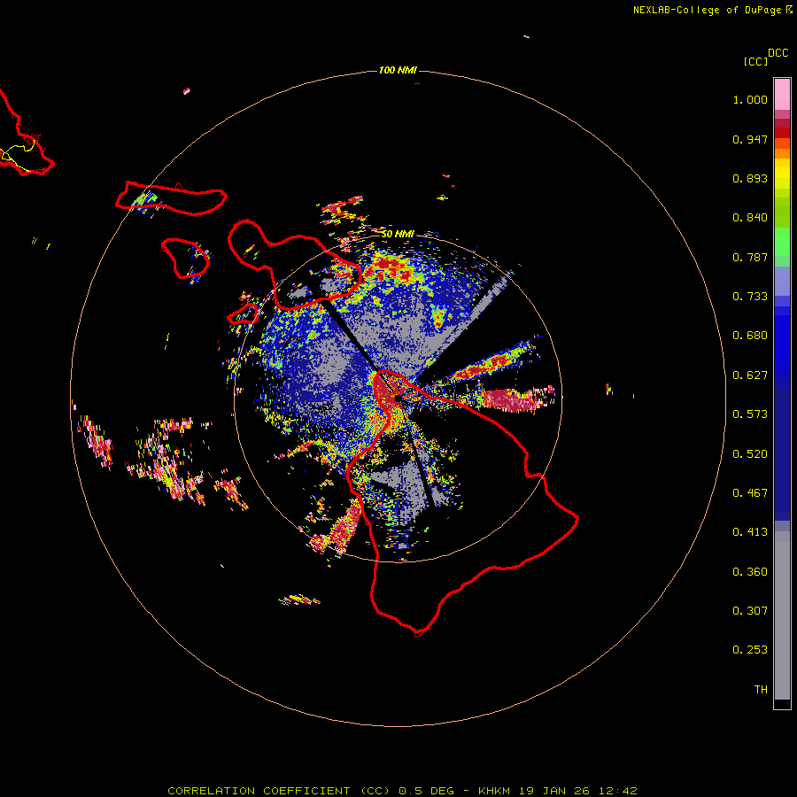
Task: Click the 0.253 legend value
Action: [750, 650]
